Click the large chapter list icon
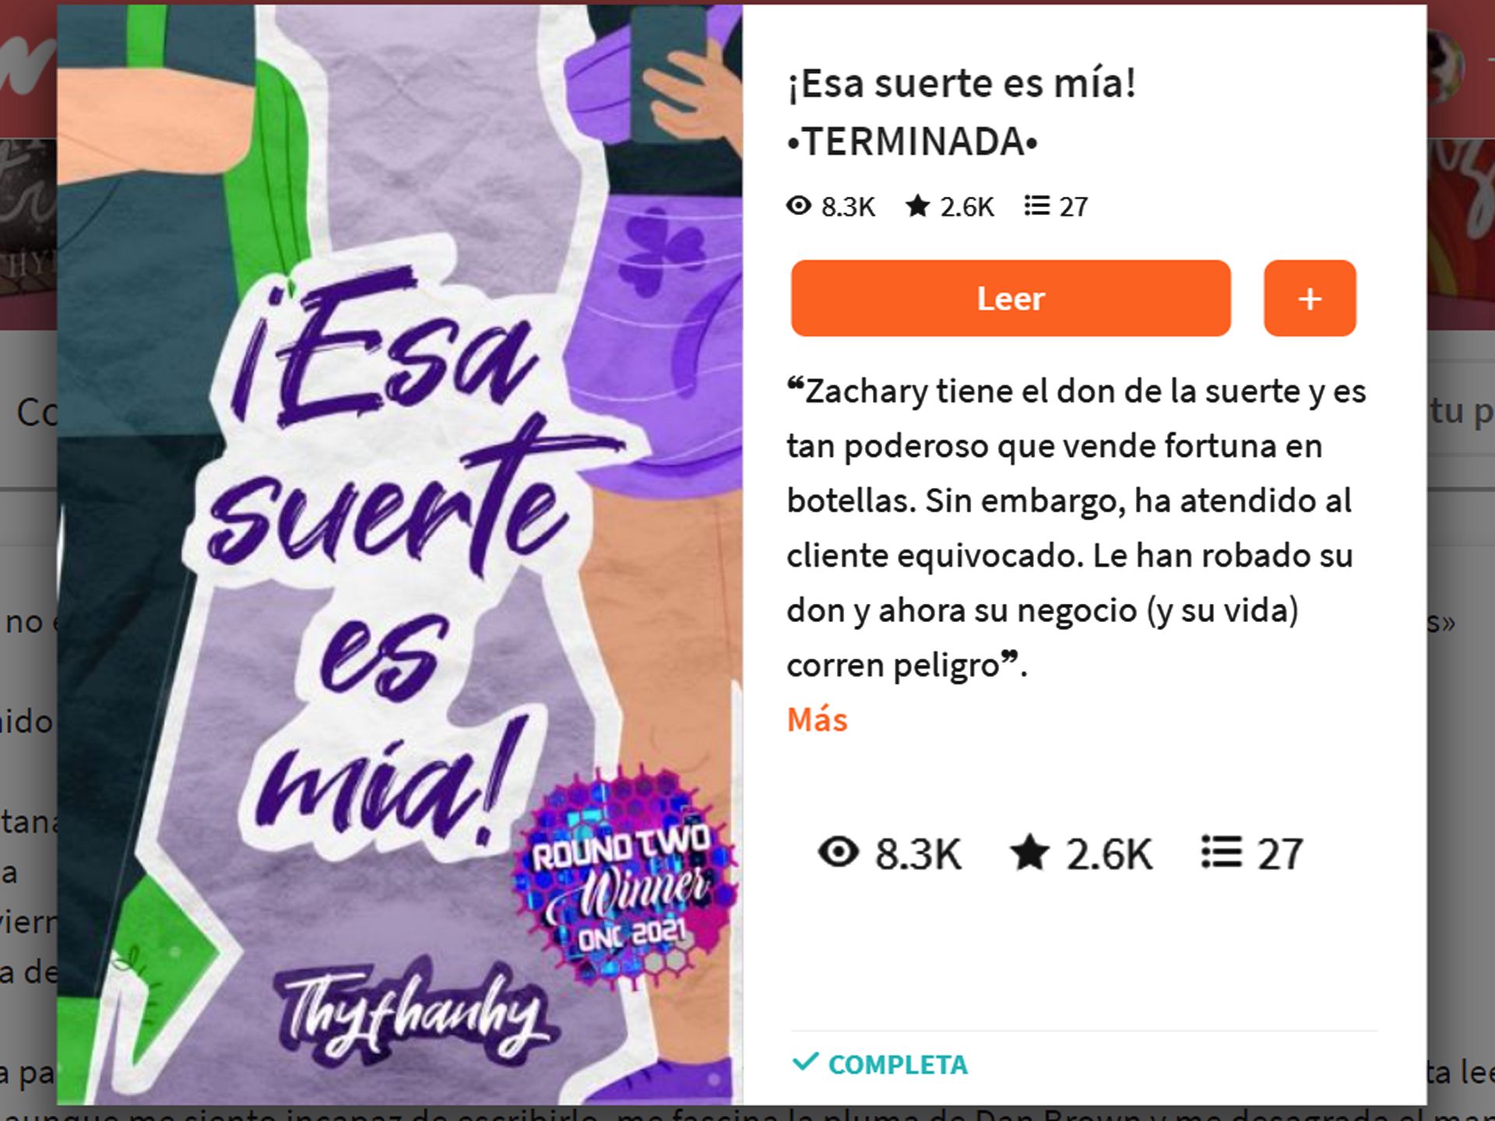This screenshot has height=1121, width=1495. point(1222,852)
